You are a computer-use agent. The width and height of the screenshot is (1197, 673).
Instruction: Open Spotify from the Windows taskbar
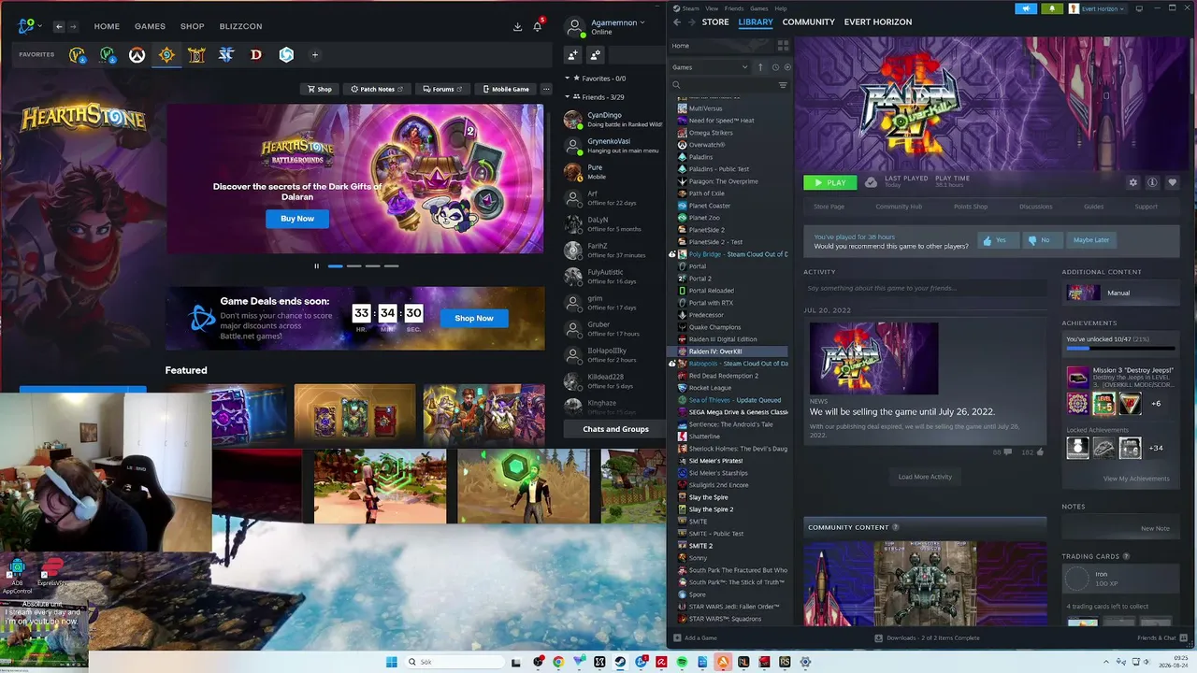682,662
